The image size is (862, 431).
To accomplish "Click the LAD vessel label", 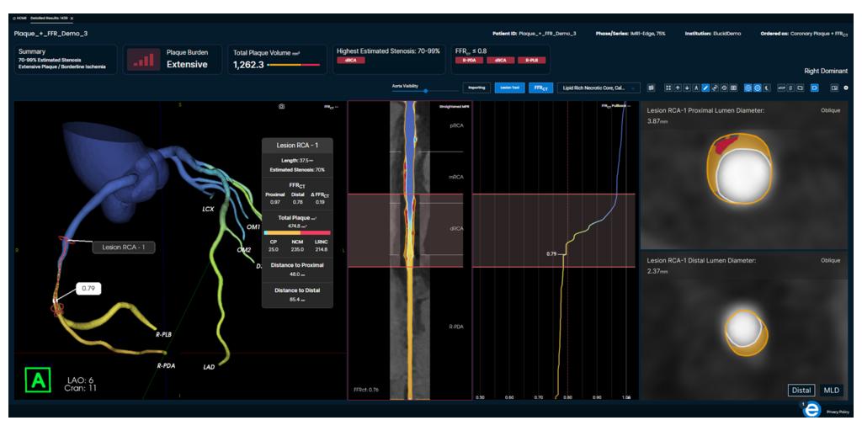I will [209, 367].
